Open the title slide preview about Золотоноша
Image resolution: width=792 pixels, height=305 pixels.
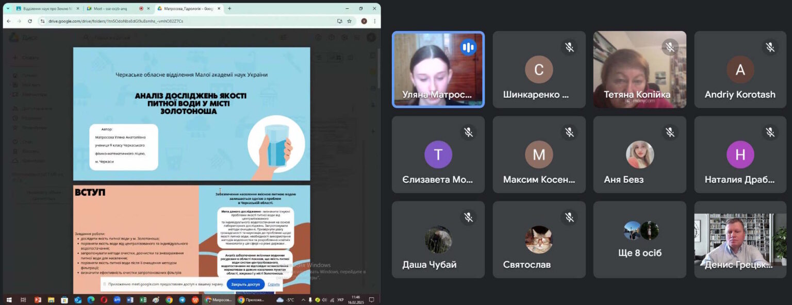point(191,114)
